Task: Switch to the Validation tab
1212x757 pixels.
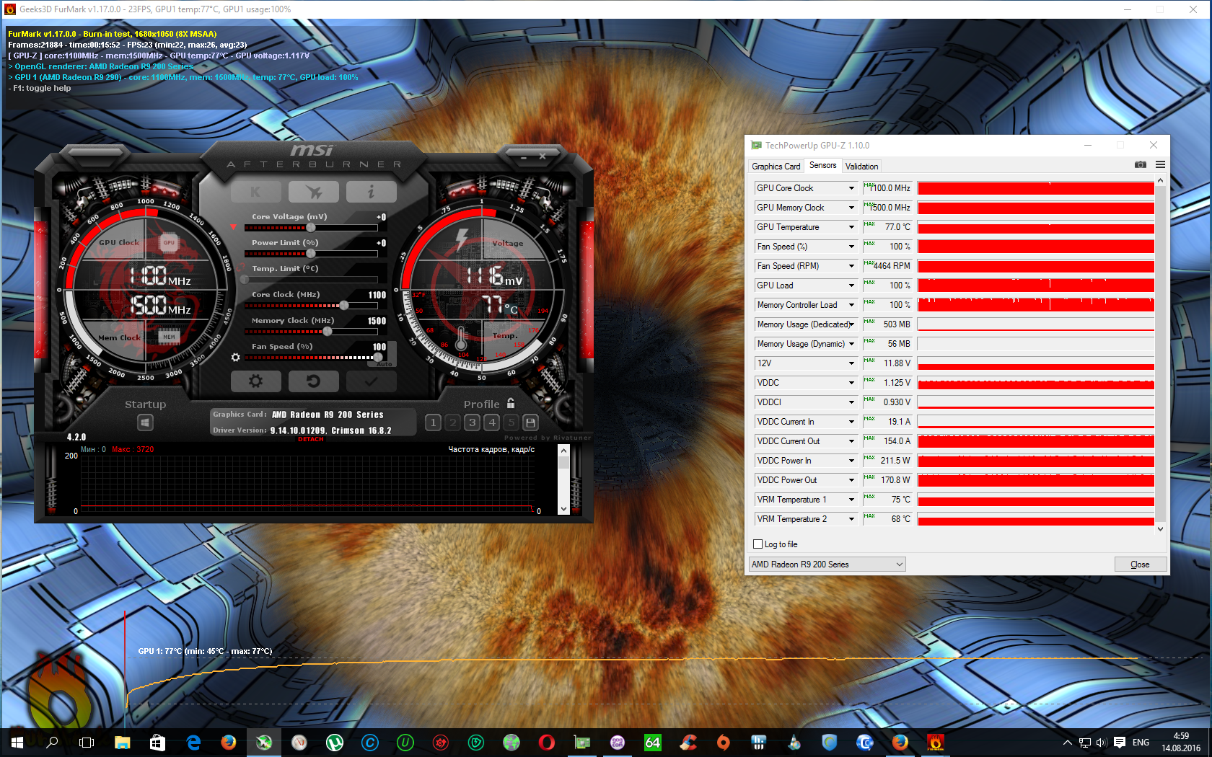Action: 861,167
